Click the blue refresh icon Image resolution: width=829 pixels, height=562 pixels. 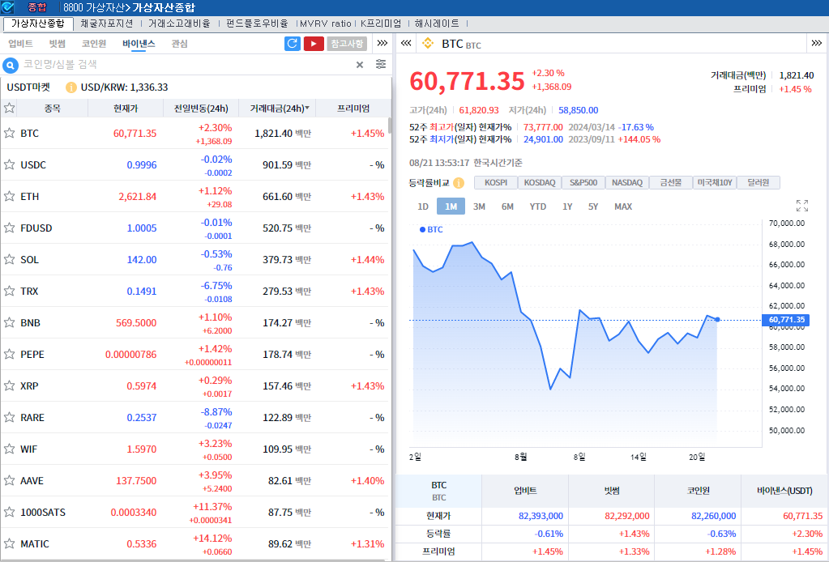293,44
